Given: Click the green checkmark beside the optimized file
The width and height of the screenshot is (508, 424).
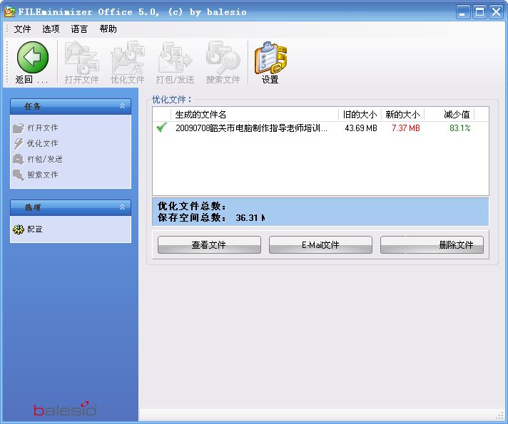Looking at the screenshot, I should tap(162, 128).
